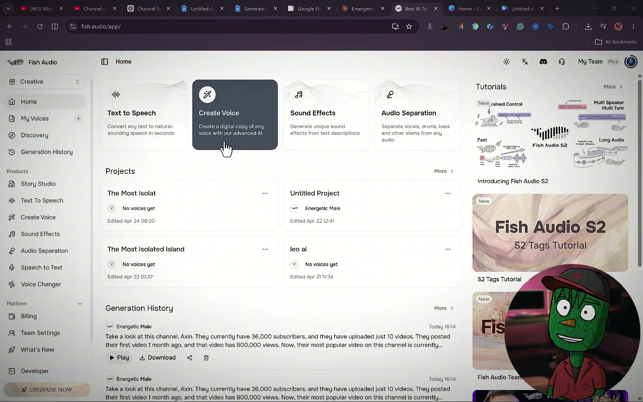Show more Generation History entries
The height and width of the screenshot is (402, 643).
444,308
